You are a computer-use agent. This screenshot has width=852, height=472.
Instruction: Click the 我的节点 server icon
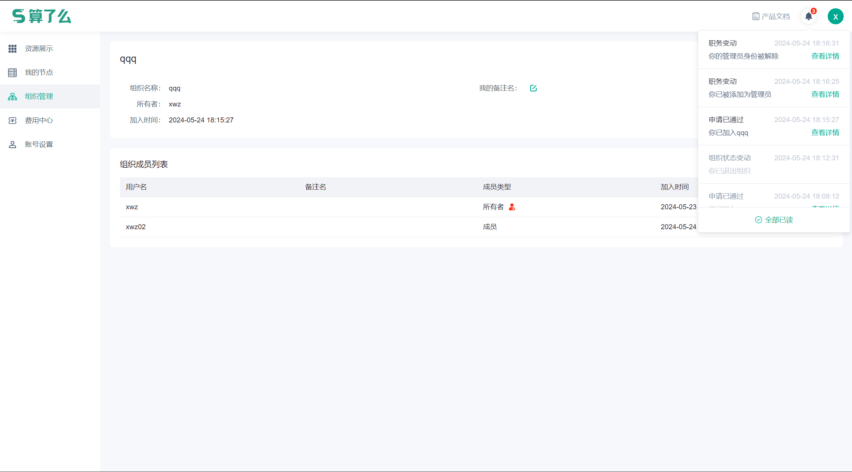click(x=12, y=73)
